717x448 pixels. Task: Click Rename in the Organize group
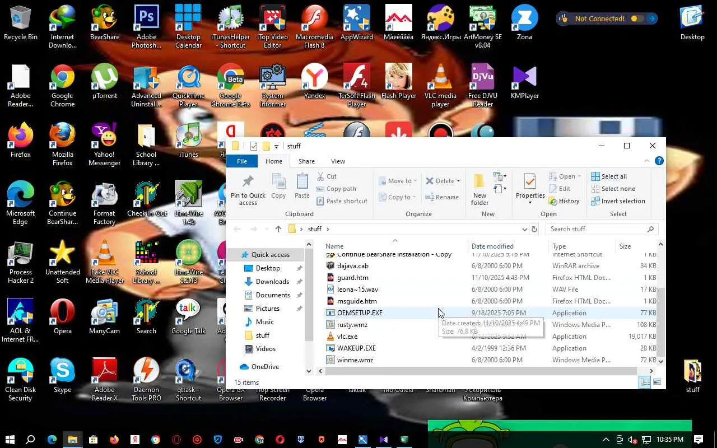pyautogui.click(x=442, y=197)
